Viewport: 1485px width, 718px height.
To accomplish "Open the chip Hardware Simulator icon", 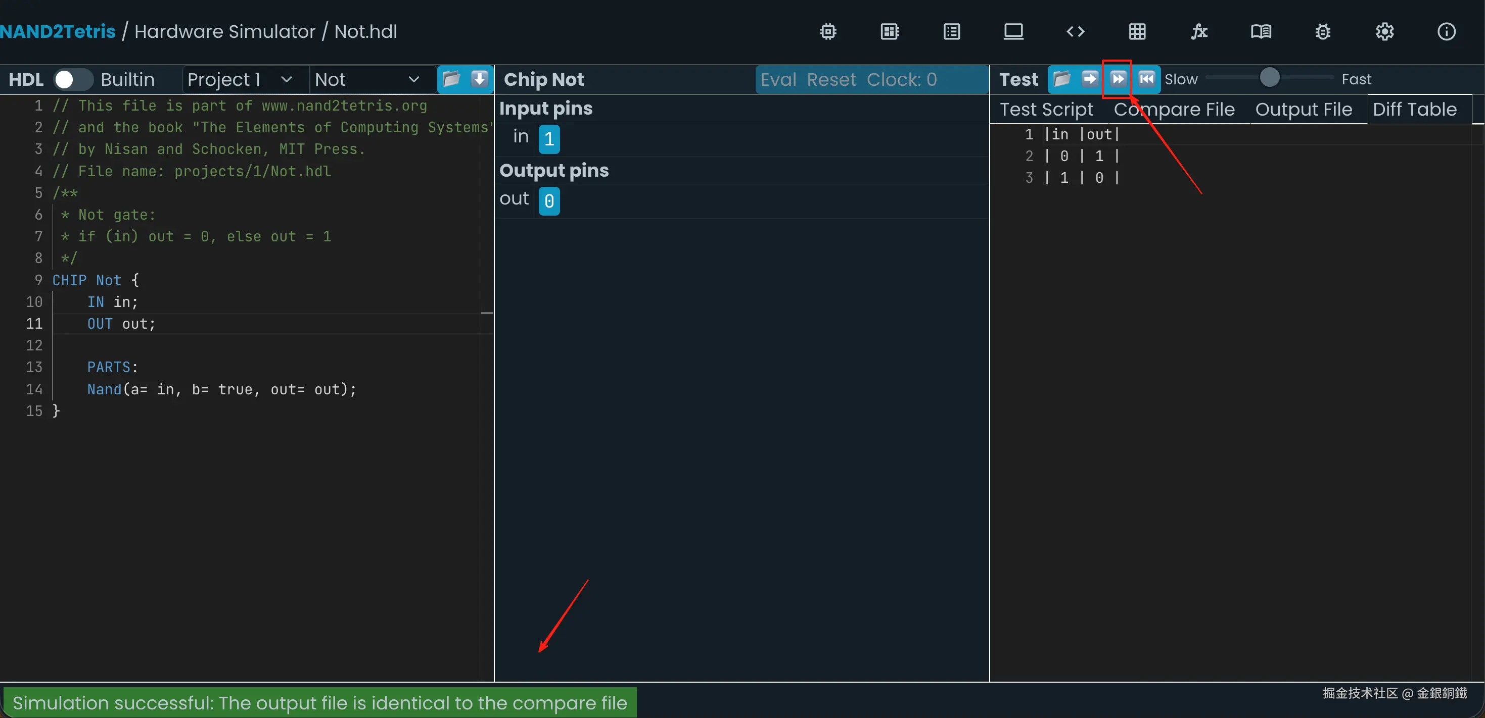I will pyautogui.click(x=828, y=32).
